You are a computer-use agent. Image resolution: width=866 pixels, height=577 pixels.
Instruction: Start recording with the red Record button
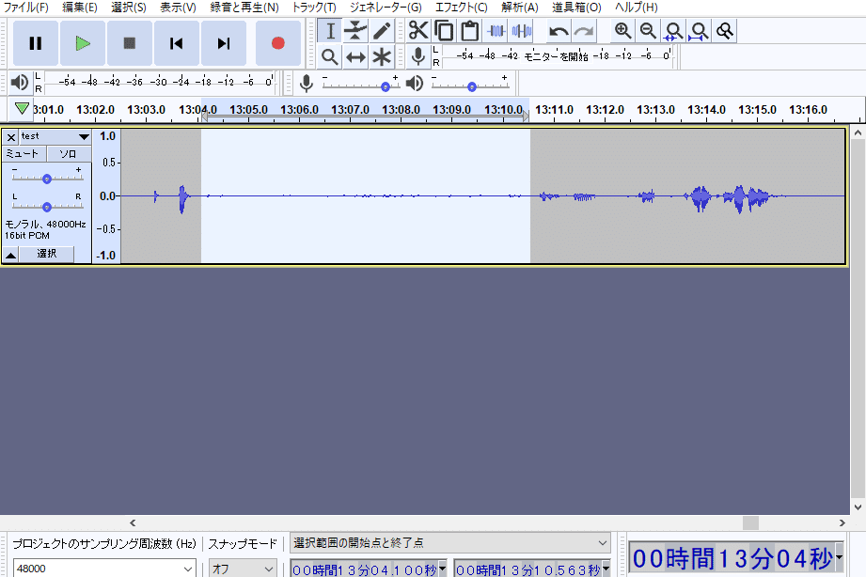[277, 43]
